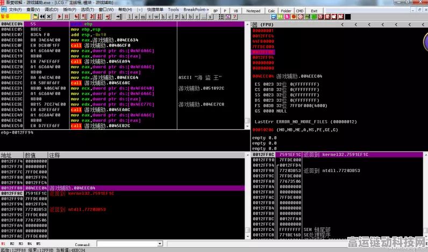Image resolution: width=428 pixels, height=252 pixels.
Task: Open the 帮助(H) menu
Action: tap(125, 10)
